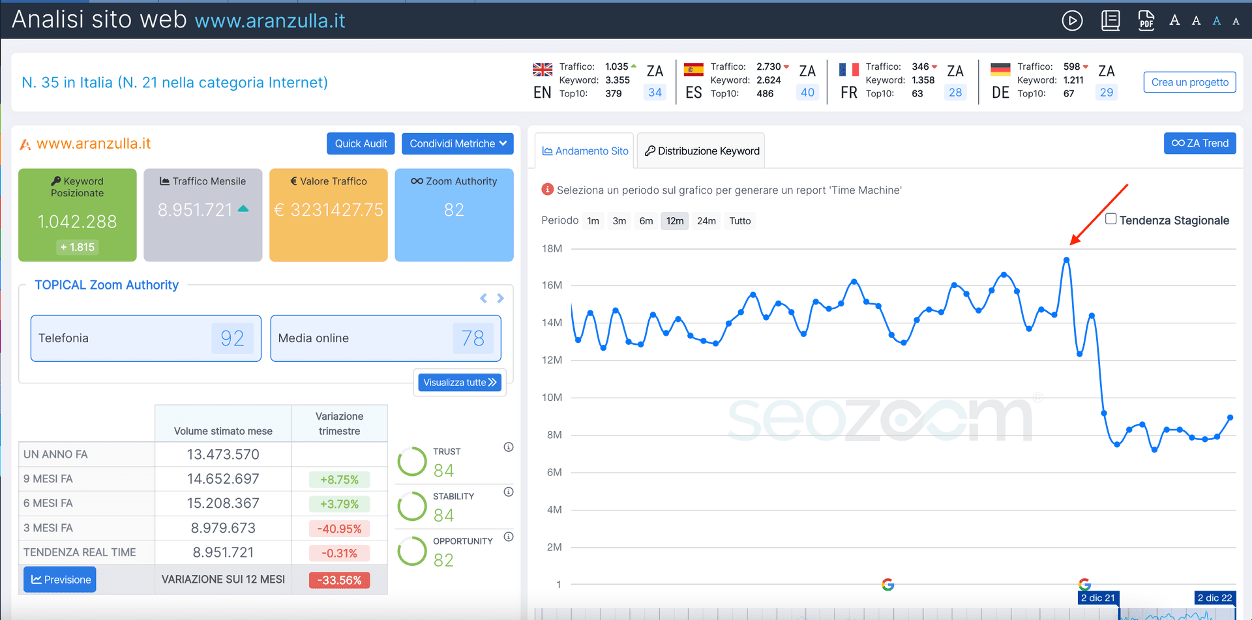
Task: Open STABILITY metric info icon
Action: pyautogui.click(x=509, y=492)
